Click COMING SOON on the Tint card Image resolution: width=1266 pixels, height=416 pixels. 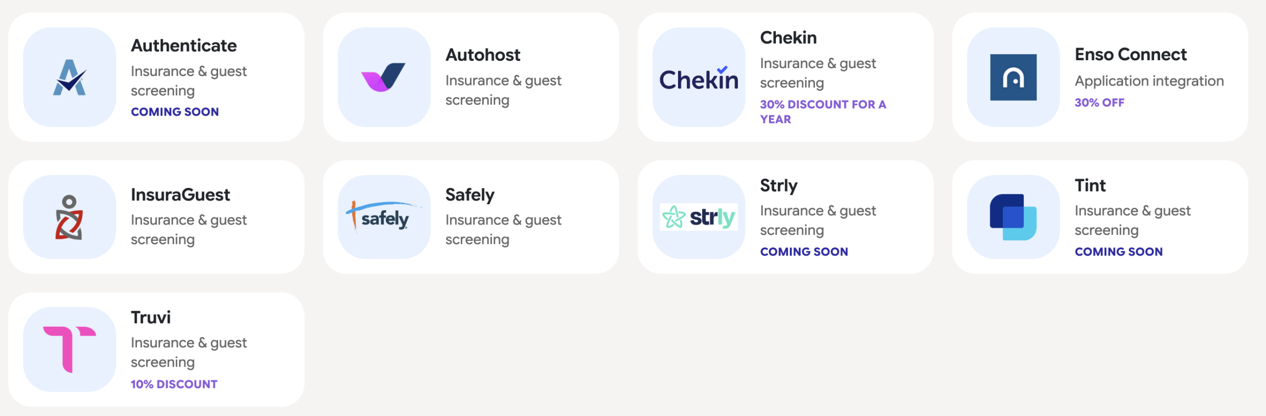[x=1118, y=251]
